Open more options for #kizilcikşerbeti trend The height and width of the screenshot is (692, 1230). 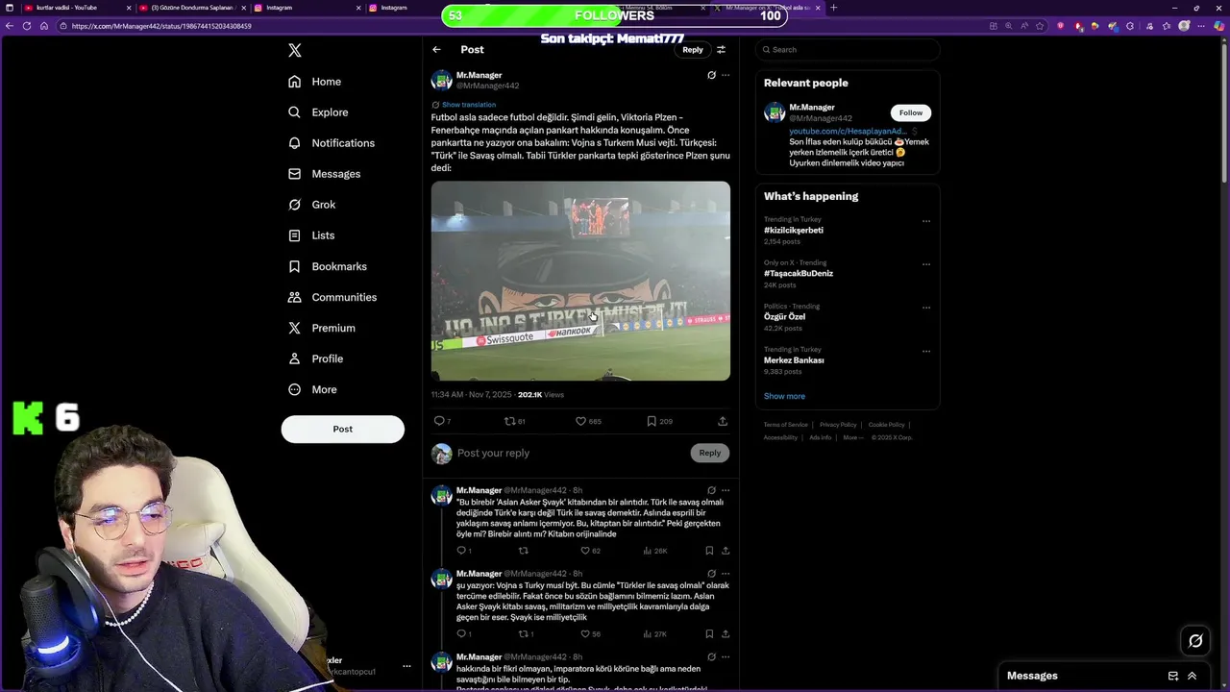tap(926, 221)
